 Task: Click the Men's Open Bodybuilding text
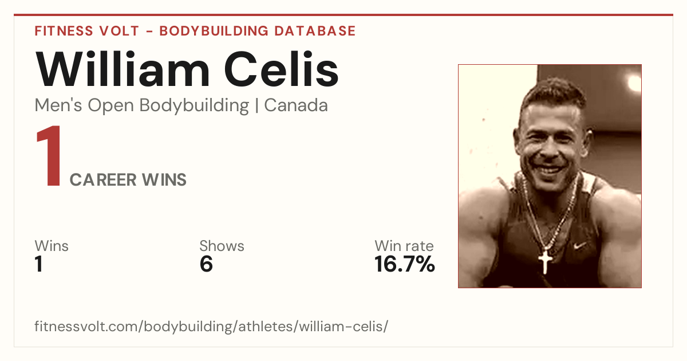[x=142, y=105]
